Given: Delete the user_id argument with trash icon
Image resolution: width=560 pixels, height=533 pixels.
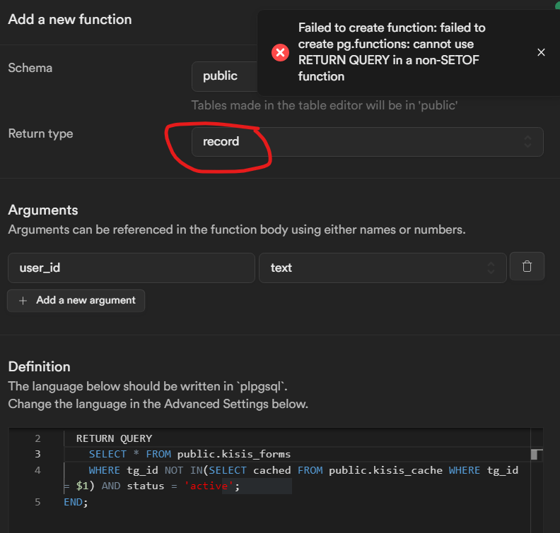Looking at the screenshot, I should tap(527, 267).
